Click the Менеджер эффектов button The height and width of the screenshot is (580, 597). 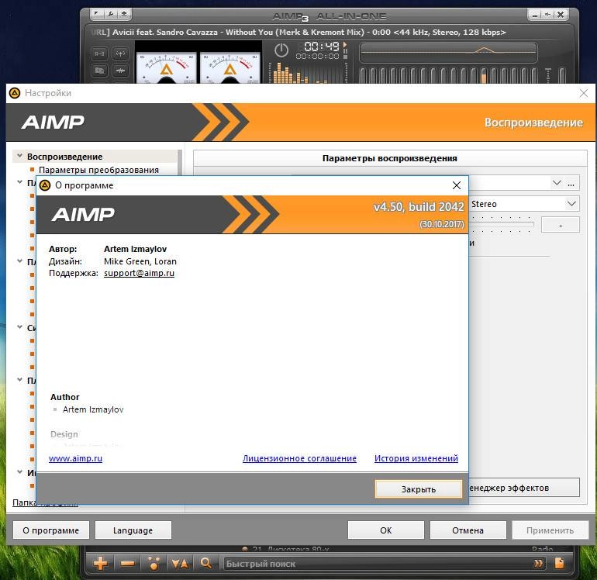(x=524, y=488)
